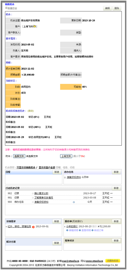Open the 确认需求分析 record
The height and width of the screenshot is (270, 127).
(41, 194)
